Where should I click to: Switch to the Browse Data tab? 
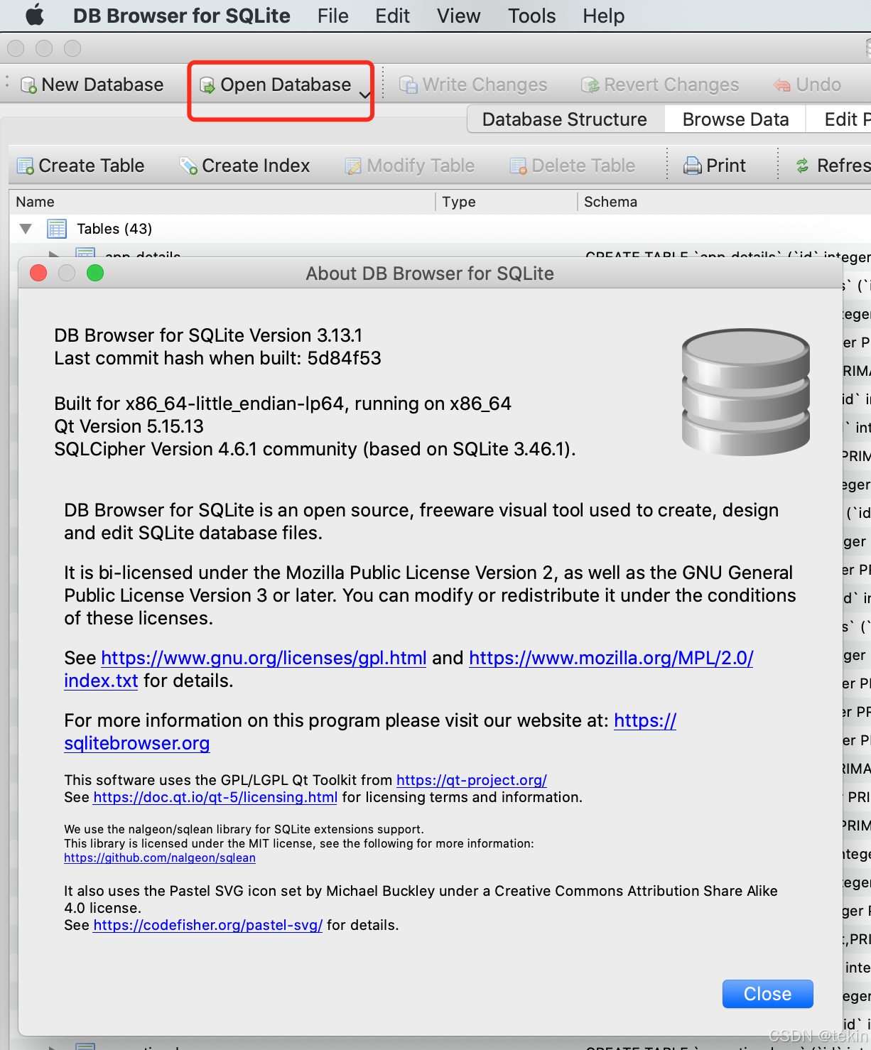point(735,119)
